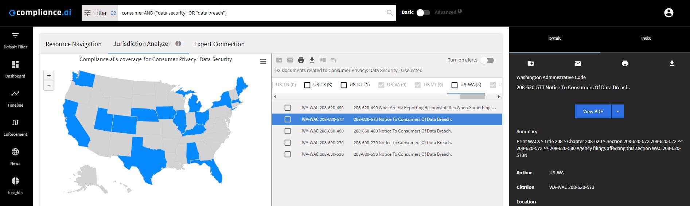Open the Tasks tab
The width and height of the screenshot is (690, 206).
(646, 38)
